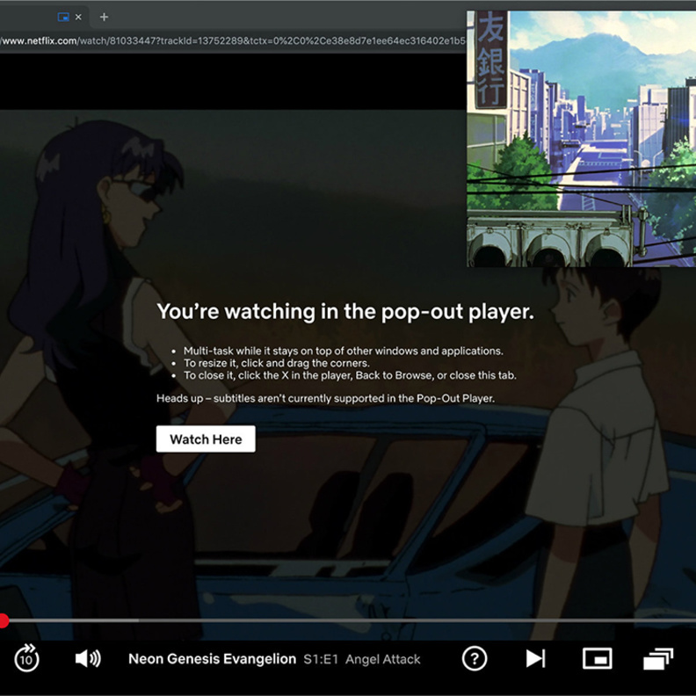Open the episodes list icon
This screenshot has height=696, width=696.
[x=658, y=658]
